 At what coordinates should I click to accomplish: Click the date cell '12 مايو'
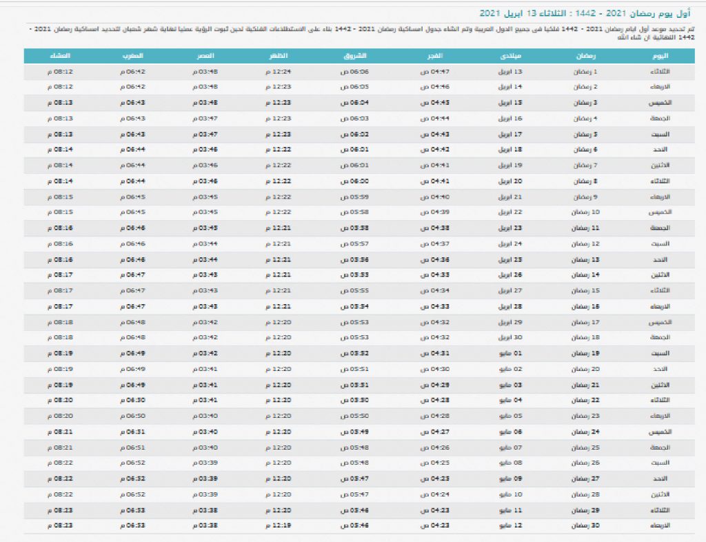coord(511,525)
